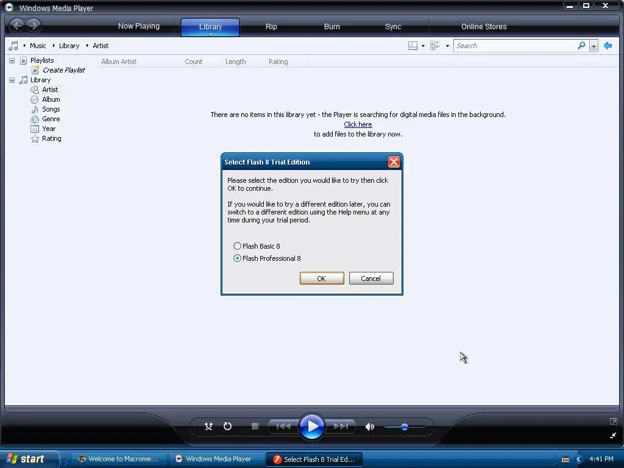The width and height of the screenshot is (624, 468).
Task: Open layout options dropdown arrow
Action: (423, 46)
